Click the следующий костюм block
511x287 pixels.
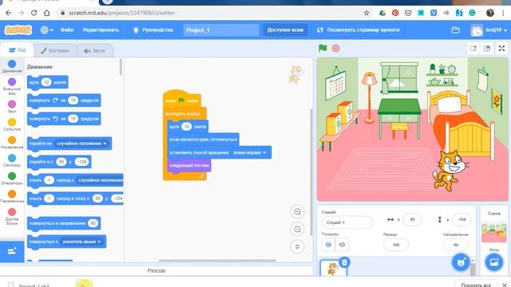[189, 165]
